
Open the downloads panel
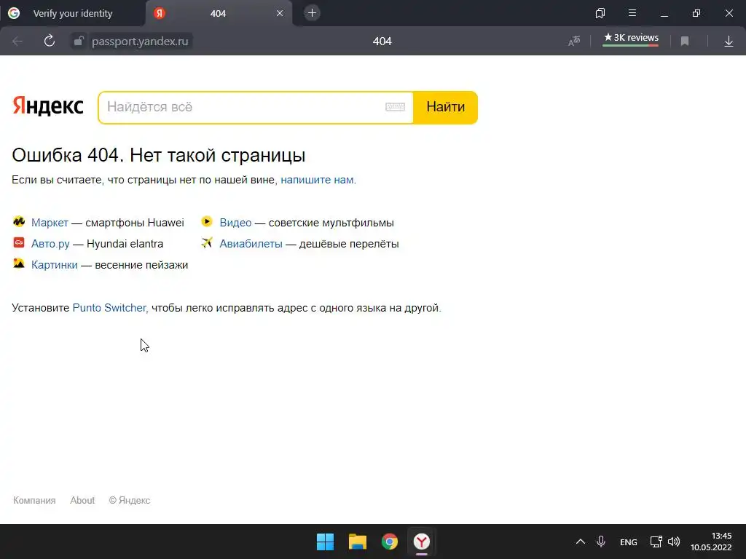pyautogui.click(x=729, y=41)
